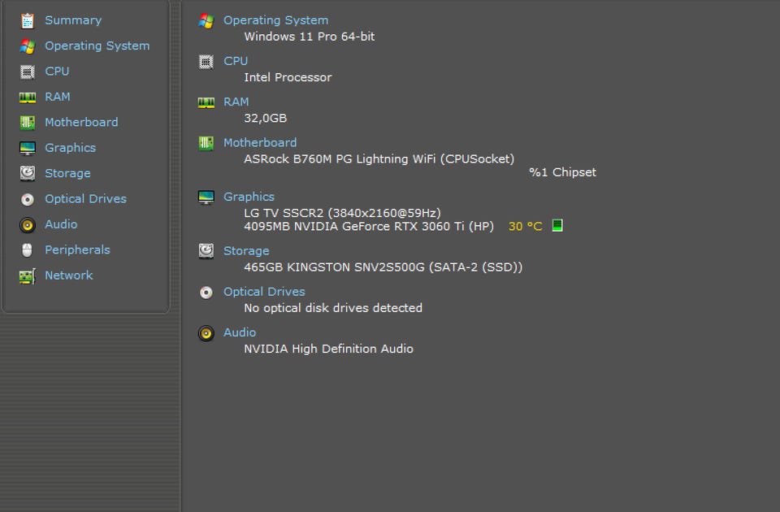The image size is (780, 512).
Task: Click the Motherboard heading link in summary
Action: [260, 142]
